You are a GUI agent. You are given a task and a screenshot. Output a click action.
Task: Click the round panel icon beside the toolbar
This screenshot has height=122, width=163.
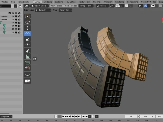pyautogui.click(x=35, y=59)
